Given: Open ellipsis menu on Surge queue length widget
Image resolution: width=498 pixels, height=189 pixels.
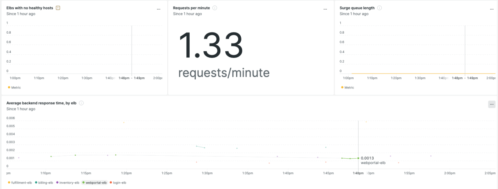Looking at the screenshot, I should point(491,9).
